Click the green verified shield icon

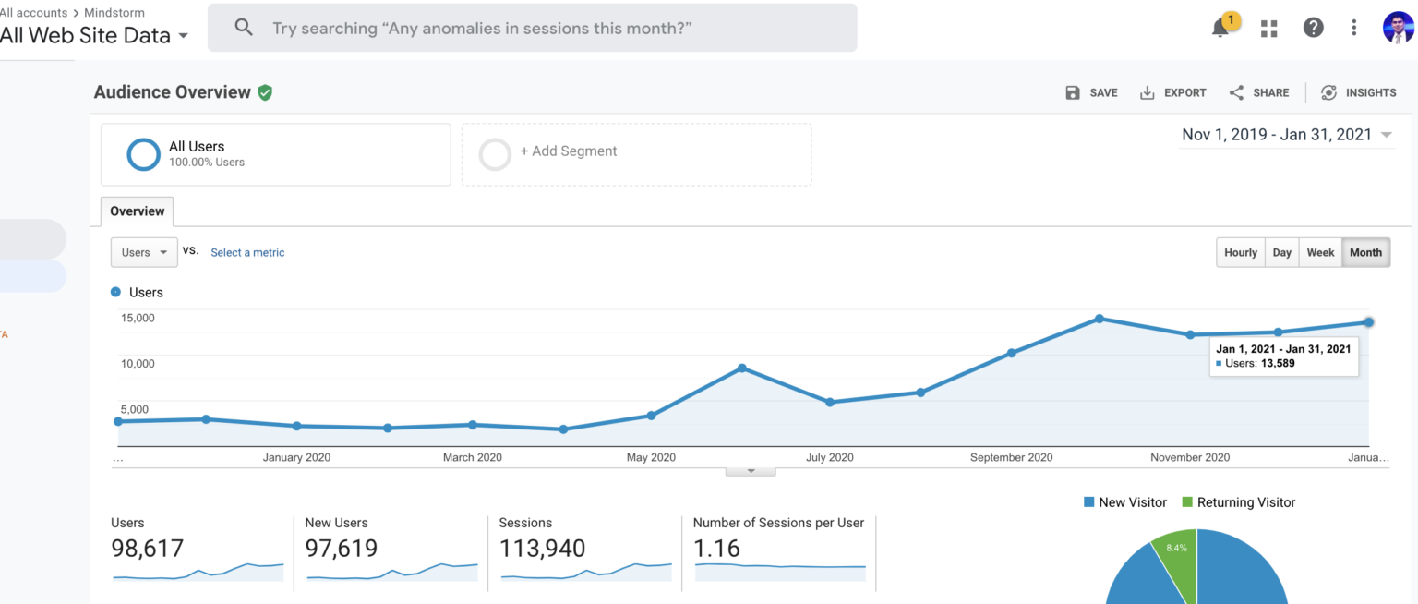[265, 92]
